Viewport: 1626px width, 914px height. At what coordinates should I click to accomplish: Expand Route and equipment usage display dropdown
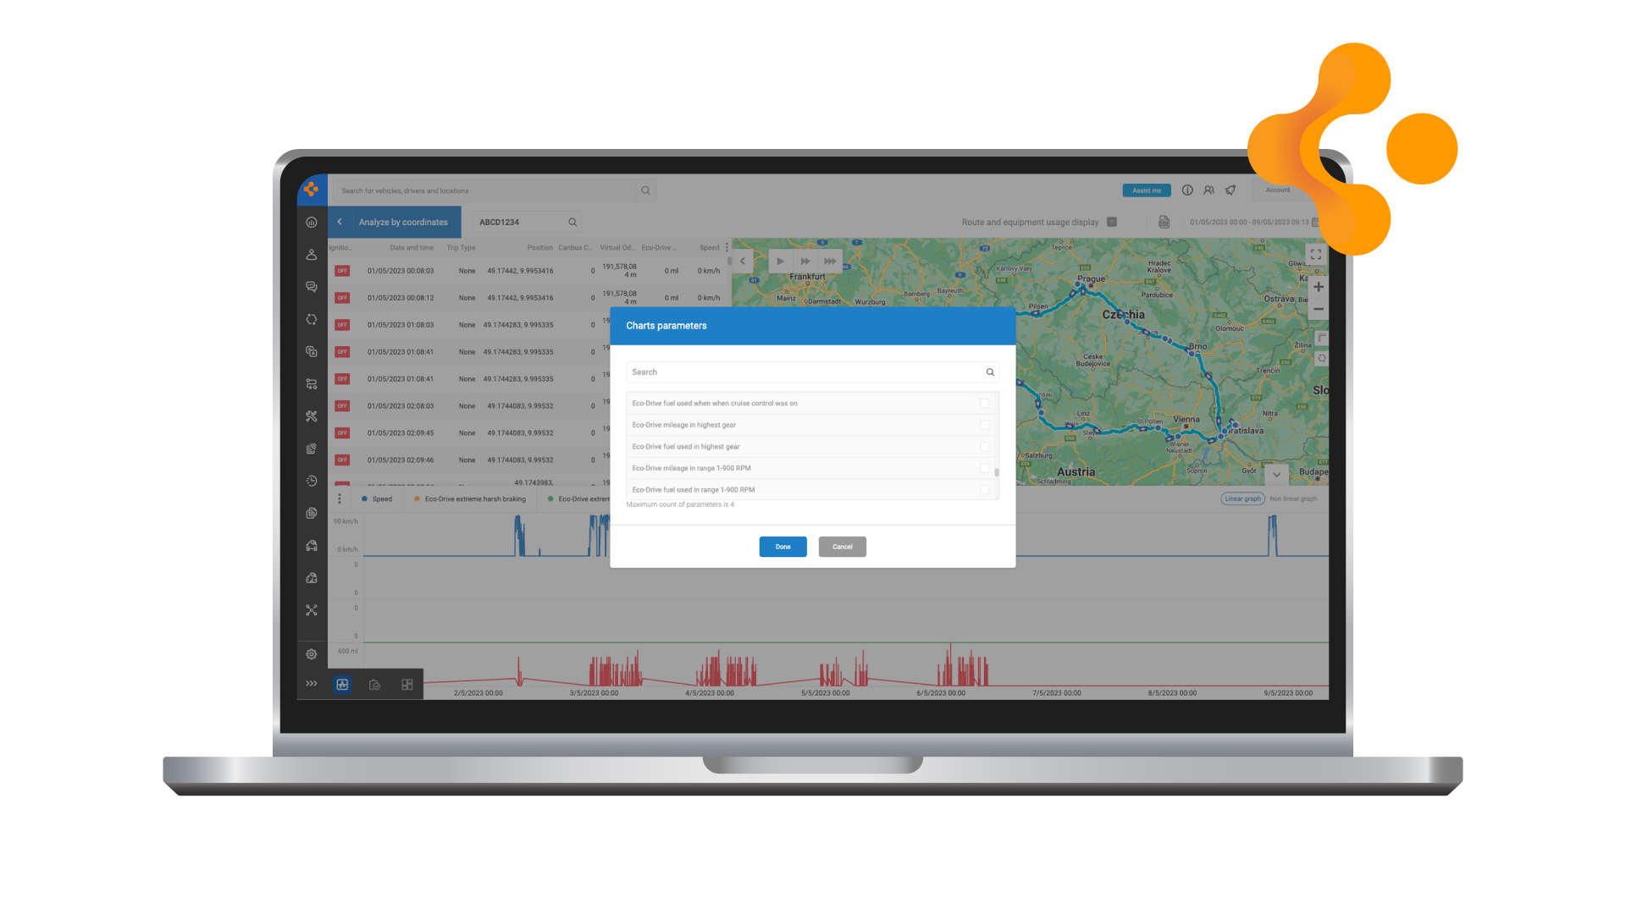1112,222
